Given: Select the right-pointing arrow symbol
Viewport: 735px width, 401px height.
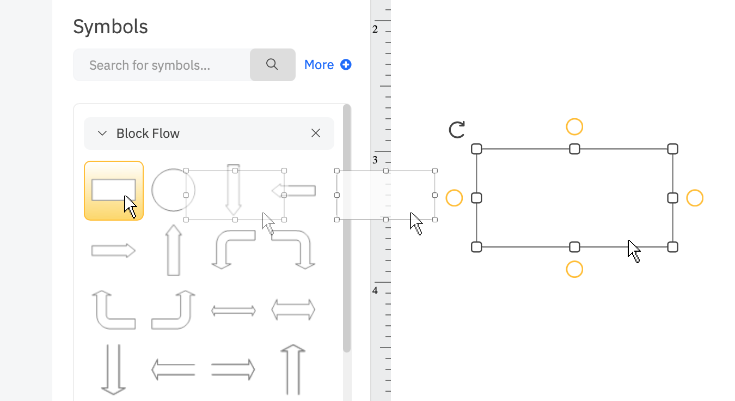Looking at the screenshot, I should tap(113, 250).
